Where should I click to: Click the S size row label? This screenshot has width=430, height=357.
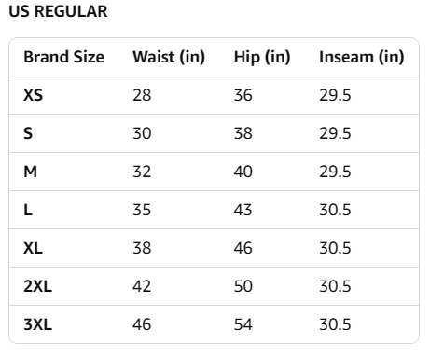pyautogui.click(x=28, y=133)
